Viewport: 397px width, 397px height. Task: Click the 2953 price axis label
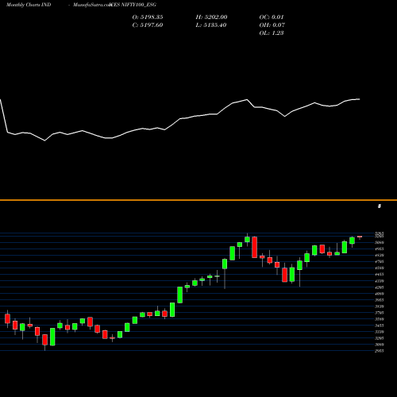click(380, 351)
